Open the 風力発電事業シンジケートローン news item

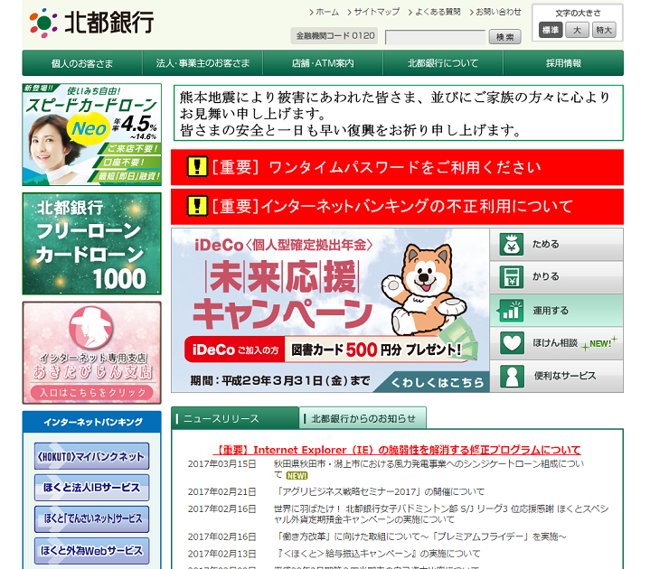pos(429,469)
